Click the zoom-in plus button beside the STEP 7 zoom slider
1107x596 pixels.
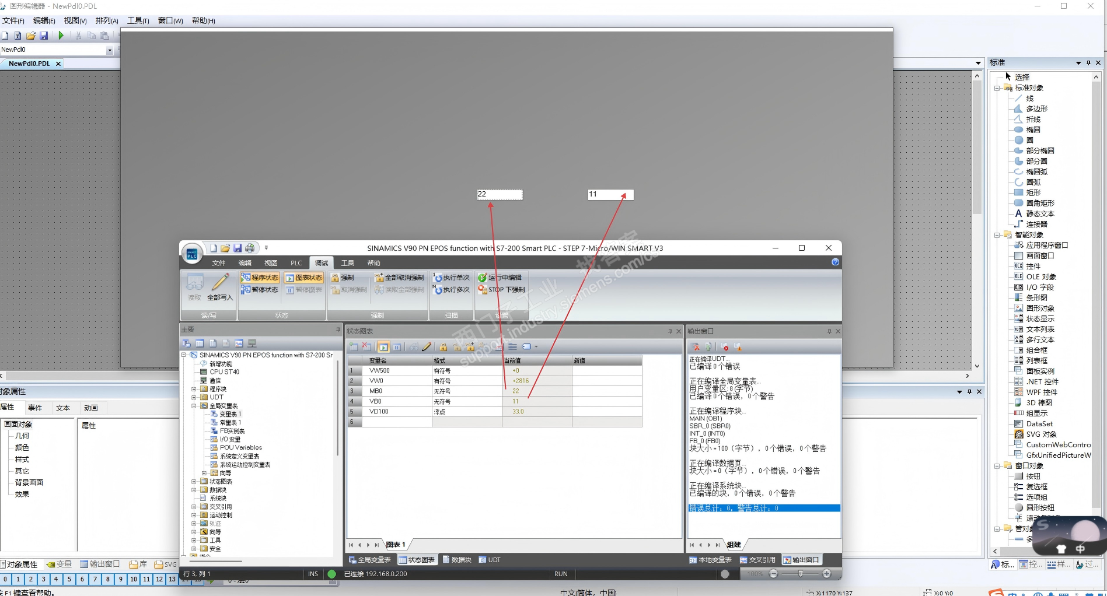[826, 574]
